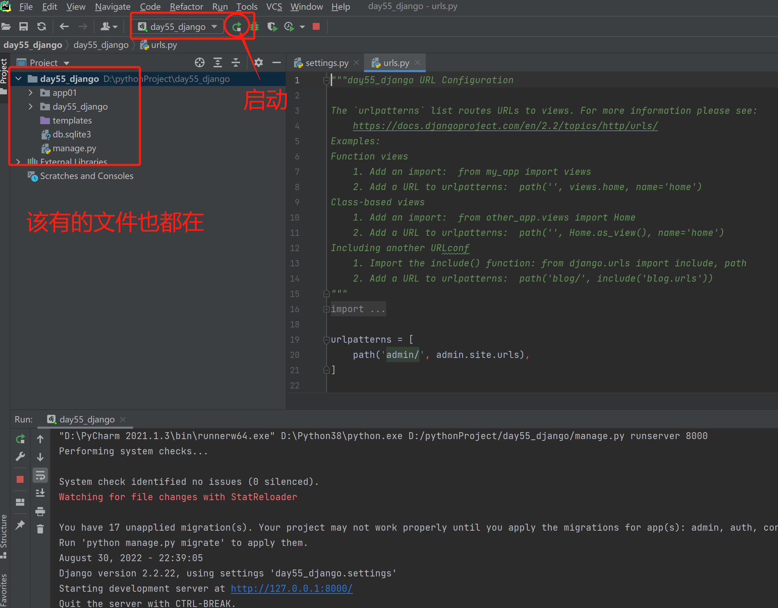778x608 pixels.
Task: Debug day55_django bug icon
Action: pyautogui.click(x=254, y=27)
